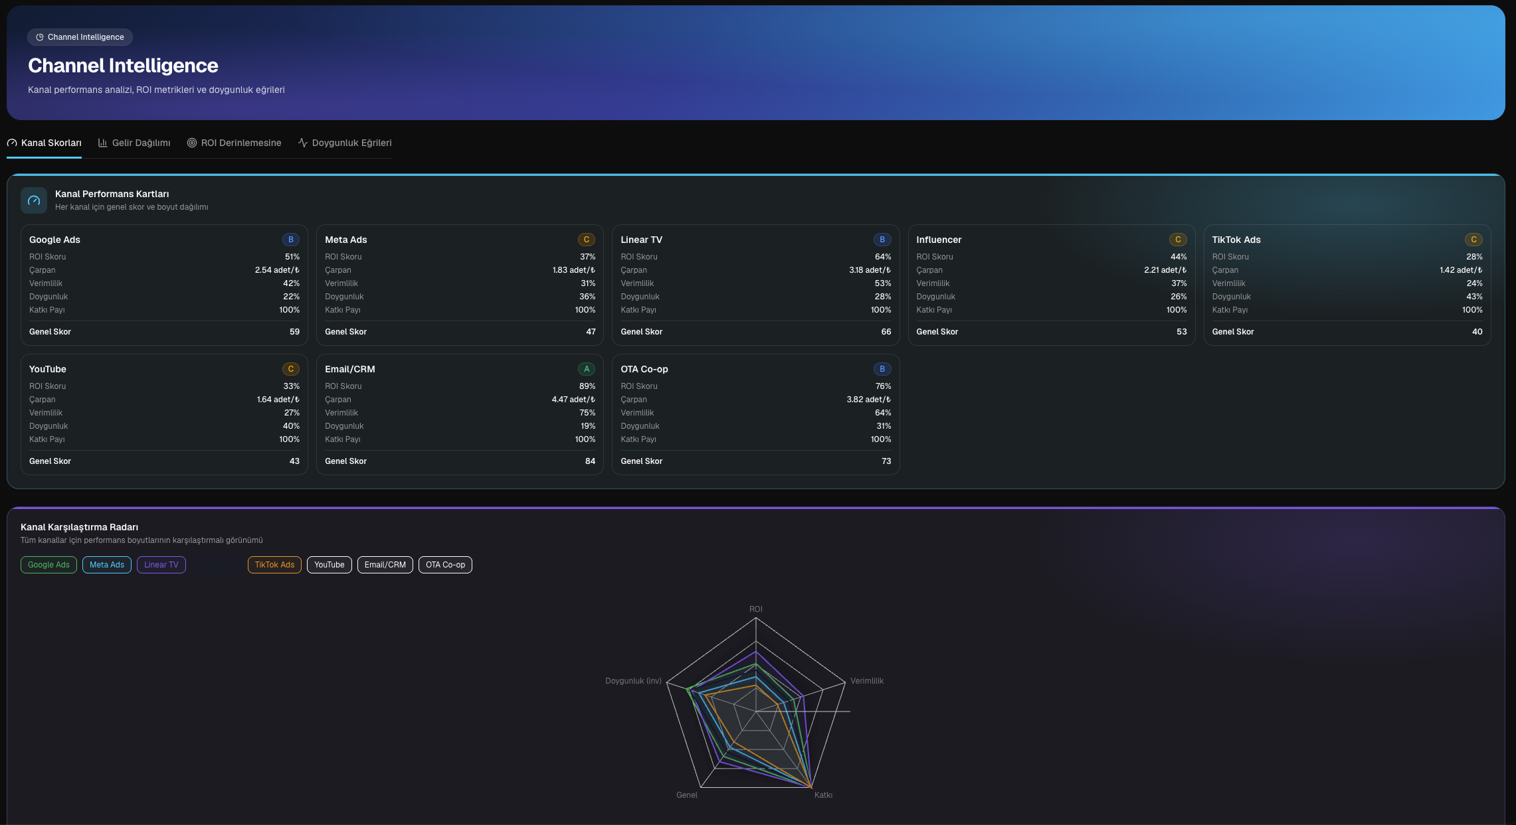The image size is (1516, 825).
Task: Select the Influencer card title
Action: click(x=939, y=240)
